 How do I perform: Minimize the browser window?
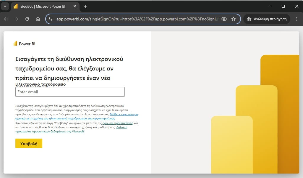[270, 6]
